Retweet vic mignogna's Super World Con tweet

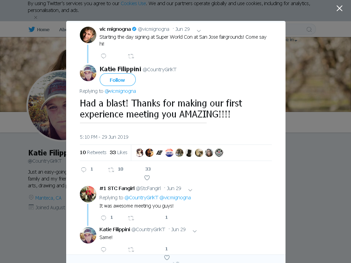131,56
